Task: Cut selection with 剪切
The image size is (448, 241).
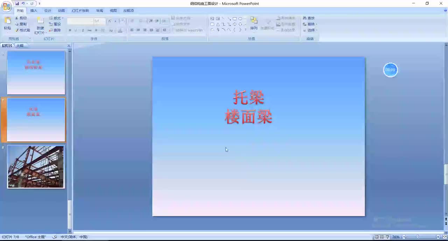Action: point(21,18)
